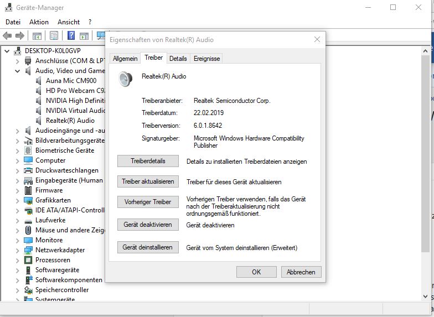Image resolution: width=434 pixels, height=317 pixels.
Task: Collapse the DESKTOP-K0L0GVP root node
Action: coord(7,51)
